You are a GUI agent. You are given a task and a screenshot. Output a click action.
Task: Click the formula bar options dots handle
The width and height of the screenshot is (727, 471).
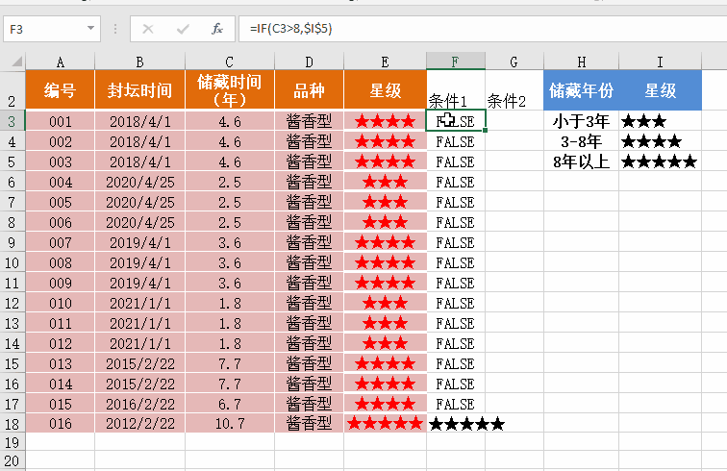click(115, 29)
